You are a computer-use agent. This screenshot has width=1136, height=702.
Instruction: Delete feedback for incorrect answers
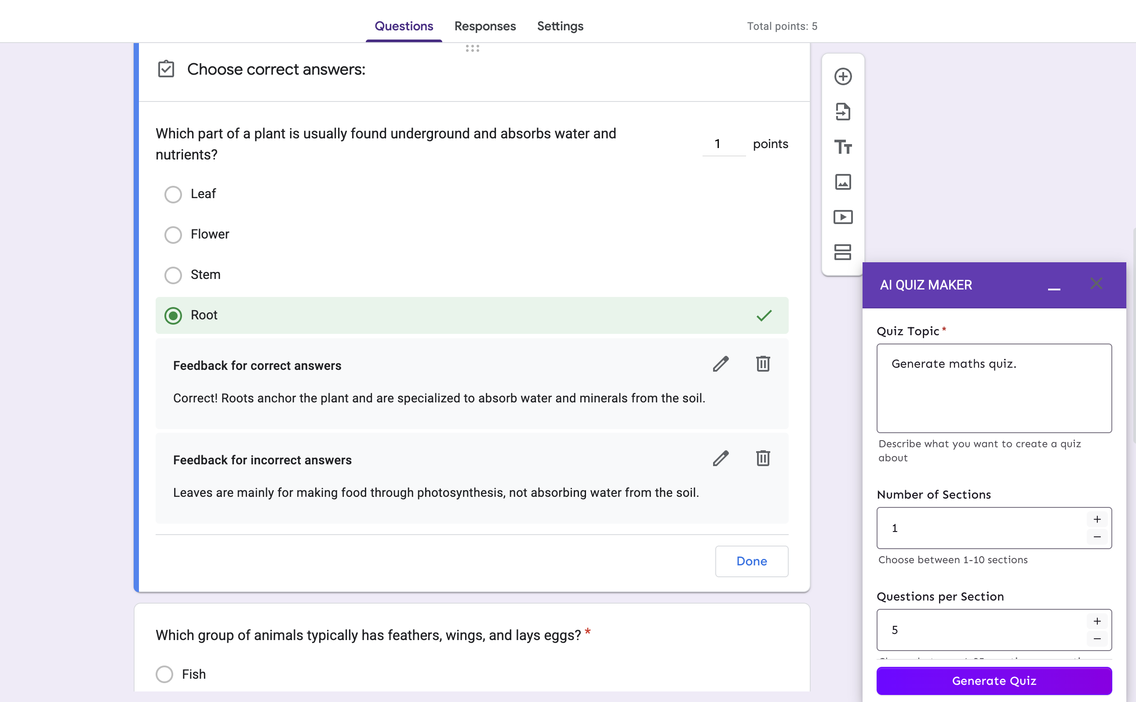coord(762,459)
